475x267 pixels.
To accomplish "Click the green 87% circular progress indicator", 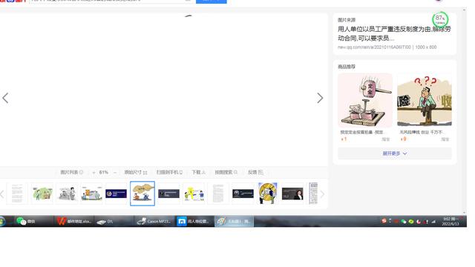I will [440, 20].
